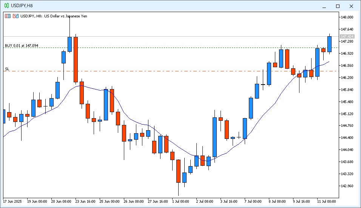Image resolution: width=361 pixels, height=208 pixels.
Task: Click the chart title US Dollar vs Japanese Yen
Action: 66,16
